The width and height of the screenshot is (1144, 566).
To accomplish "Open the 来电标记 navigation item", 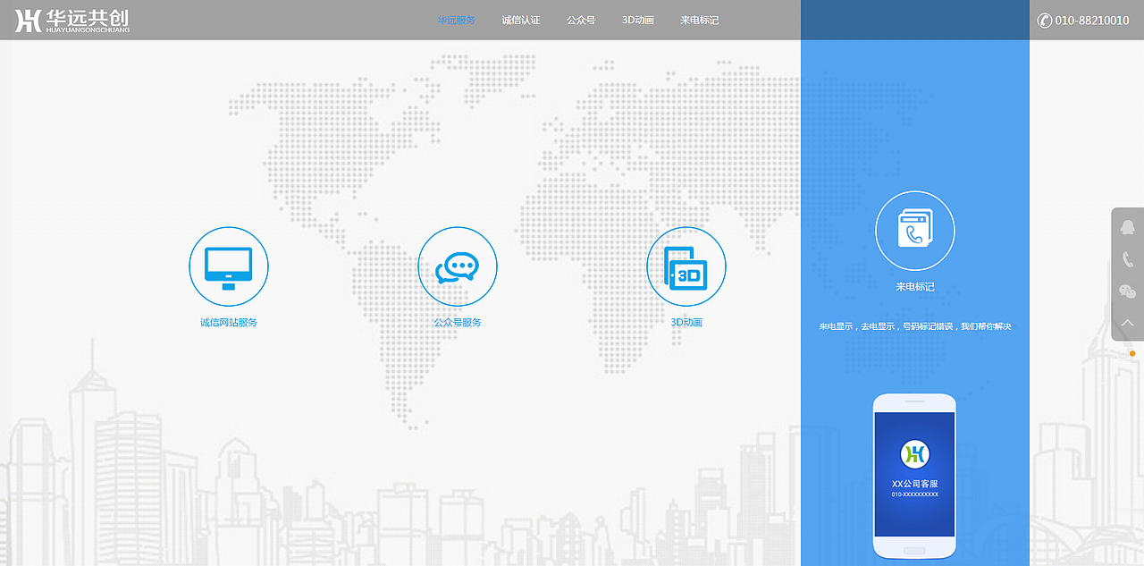I will (x=699, y=20).
